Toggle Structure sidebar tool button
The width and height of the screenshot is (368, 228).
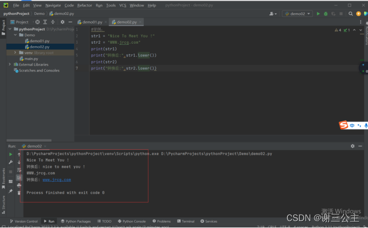pyautogui.click(x=3, y=205)
